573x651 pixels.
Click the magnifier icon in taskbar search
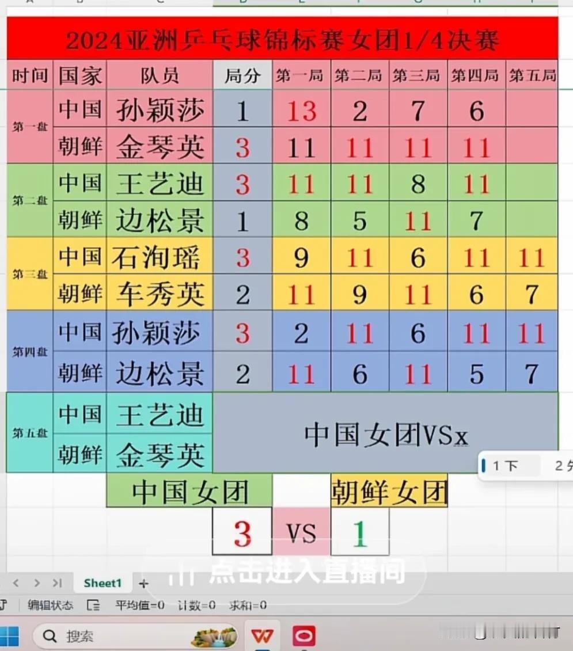(50, 636)
